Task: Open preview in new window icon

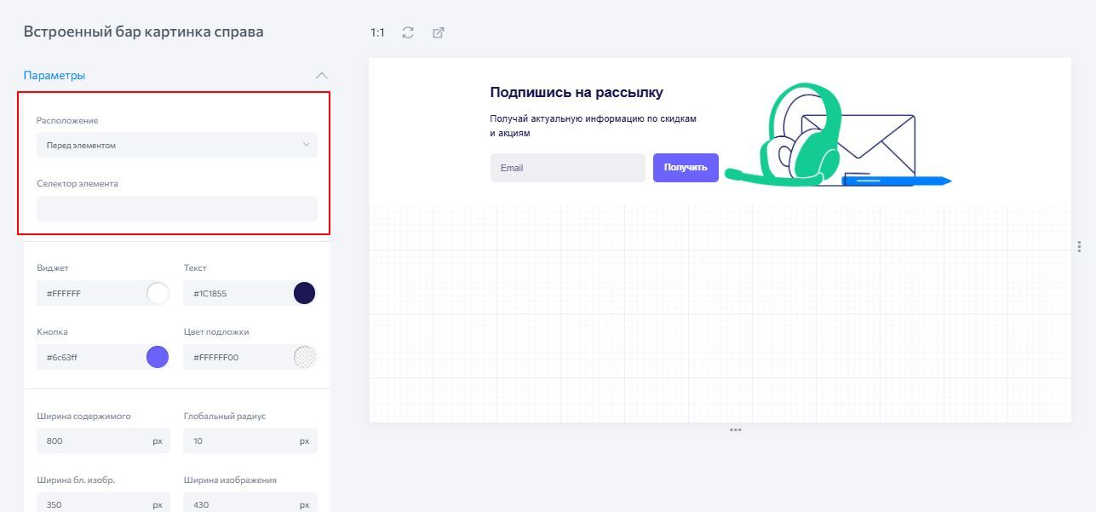Action: (439, 32)
